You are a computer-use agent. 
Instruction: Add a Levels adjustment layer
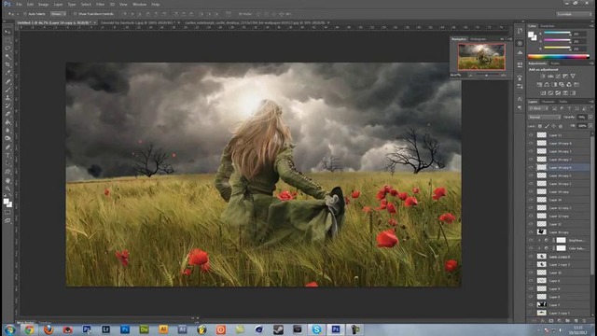pyautogui.click(x=550, y=77)
